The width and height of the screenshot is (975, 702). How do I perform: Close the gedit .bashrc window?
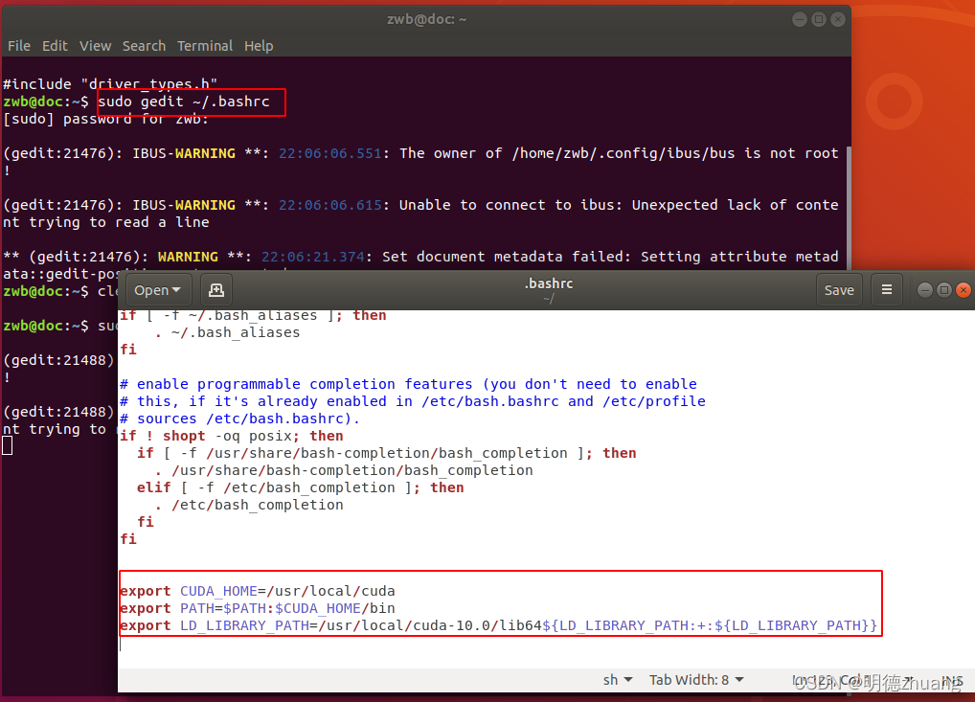pos(964,290)
